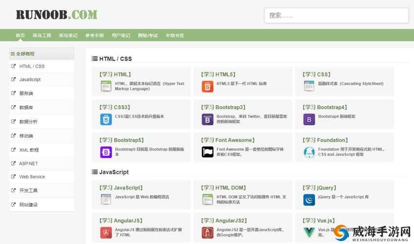Open the 【学习 Font Awesome】 title link
414x244 pixels.
[228, 140]
